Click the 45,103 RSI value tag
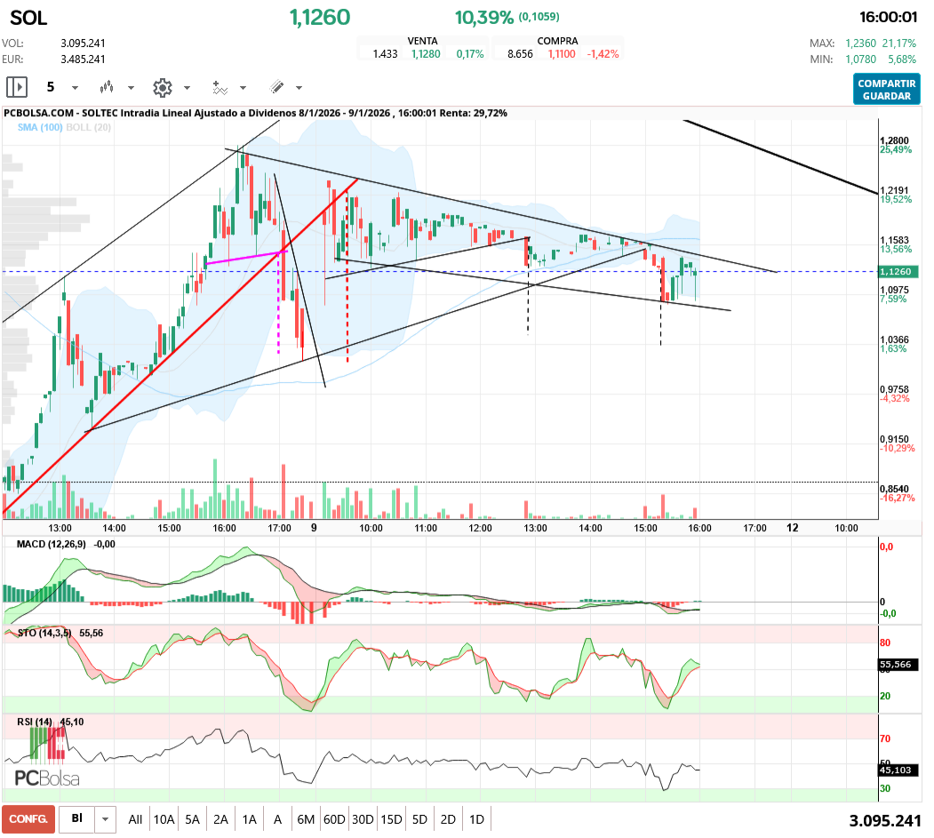 898,770
